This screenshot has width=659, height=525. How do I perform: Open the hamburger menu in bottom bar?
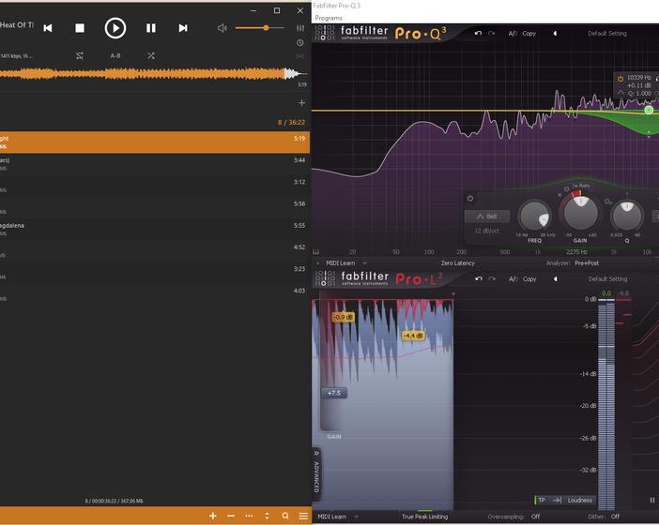pyautogui.click(x=303, y=516)
